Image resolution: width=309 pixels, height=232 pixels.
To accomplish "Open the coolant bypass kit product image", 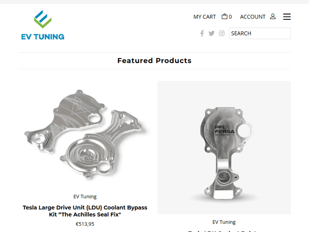I will point(85,134).
